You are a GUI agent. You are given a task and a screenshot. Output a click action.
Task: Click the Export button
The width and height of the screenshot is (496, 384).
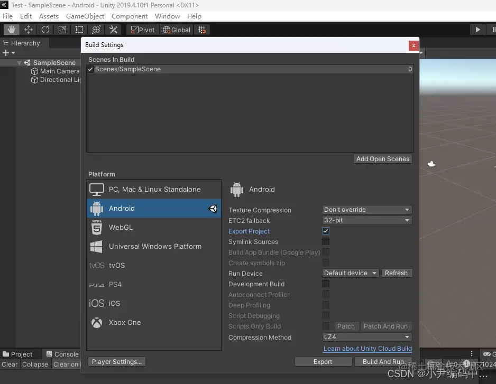point(323,362)
